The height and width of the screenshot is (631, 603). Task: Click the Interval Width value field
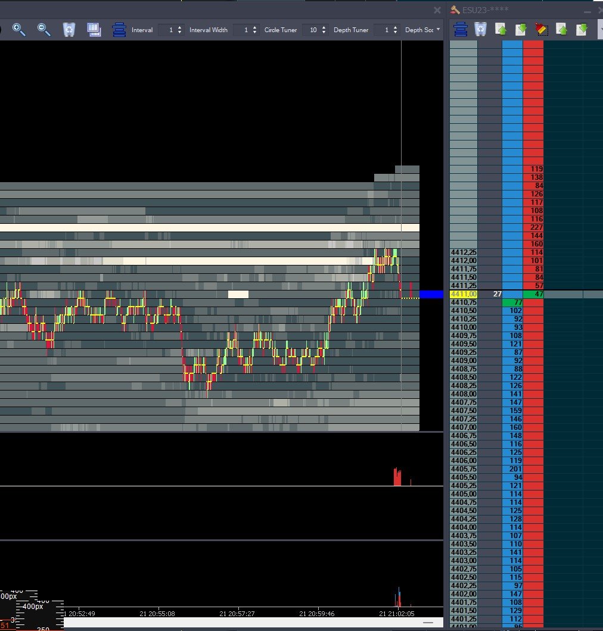(x=244, y=30)
